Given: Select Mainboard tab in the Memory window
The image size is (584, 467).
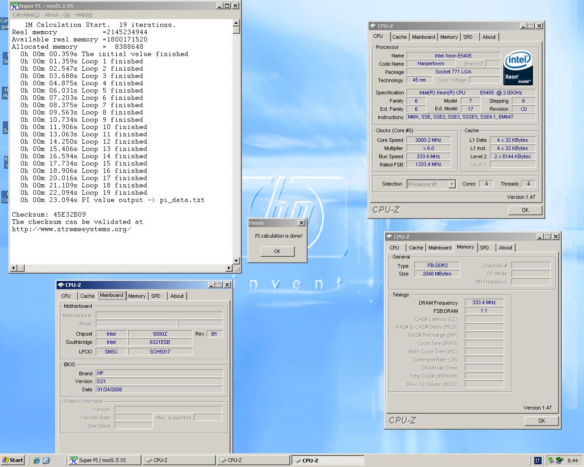Looking at the screenshot, I should pyautogui.click(x=440, y=248).
